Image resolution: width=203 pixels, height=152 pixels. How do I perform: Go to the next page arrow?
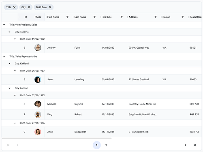coord(185,145)
